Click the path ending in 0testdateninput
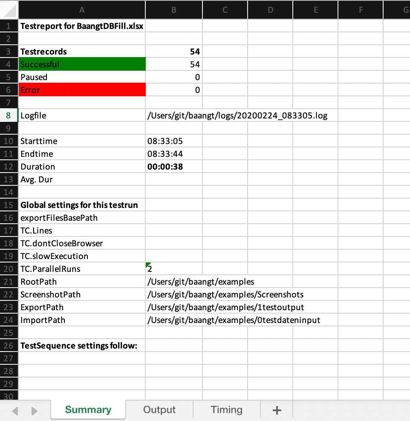 (x=234, y=320)
